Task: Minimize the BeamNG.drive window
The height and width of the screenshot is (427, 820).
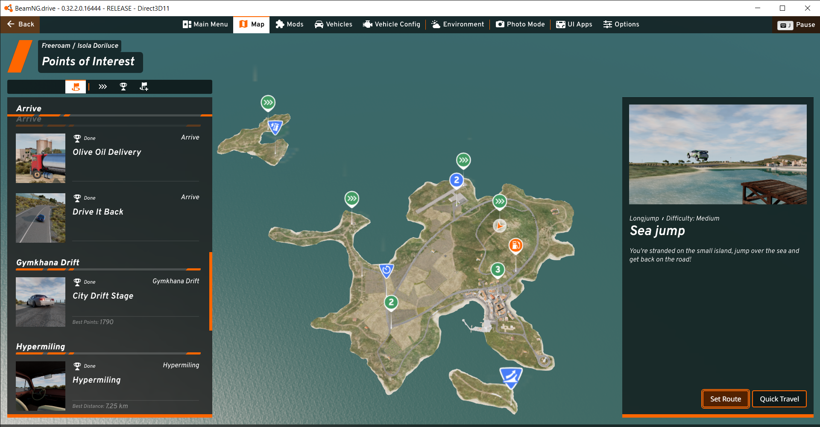Action: coord(758,8)
